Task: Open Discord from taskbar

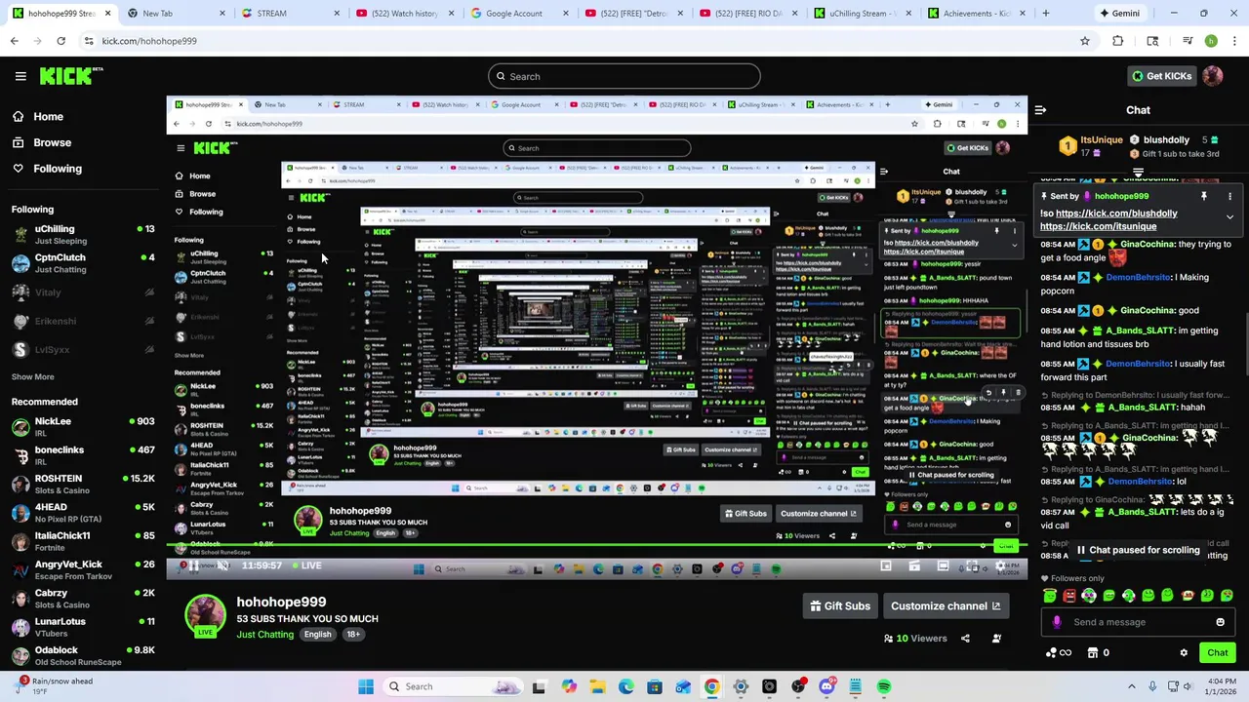Action: pyautogui.click(x=826, y=686)
